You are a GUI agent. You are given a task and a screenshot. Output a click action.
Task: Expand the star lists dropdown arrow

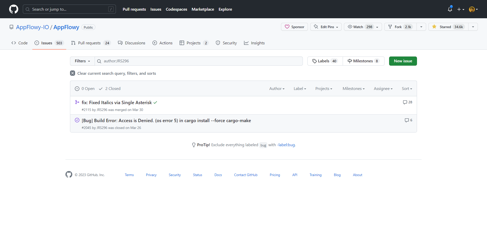pyautogui.click(x=473, y=27)
